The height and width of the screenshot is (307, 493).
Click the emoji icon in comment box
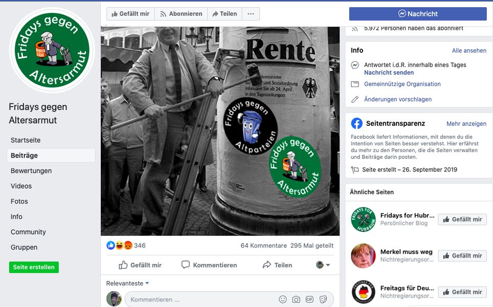pyautogui.click(x=283, y=299)
